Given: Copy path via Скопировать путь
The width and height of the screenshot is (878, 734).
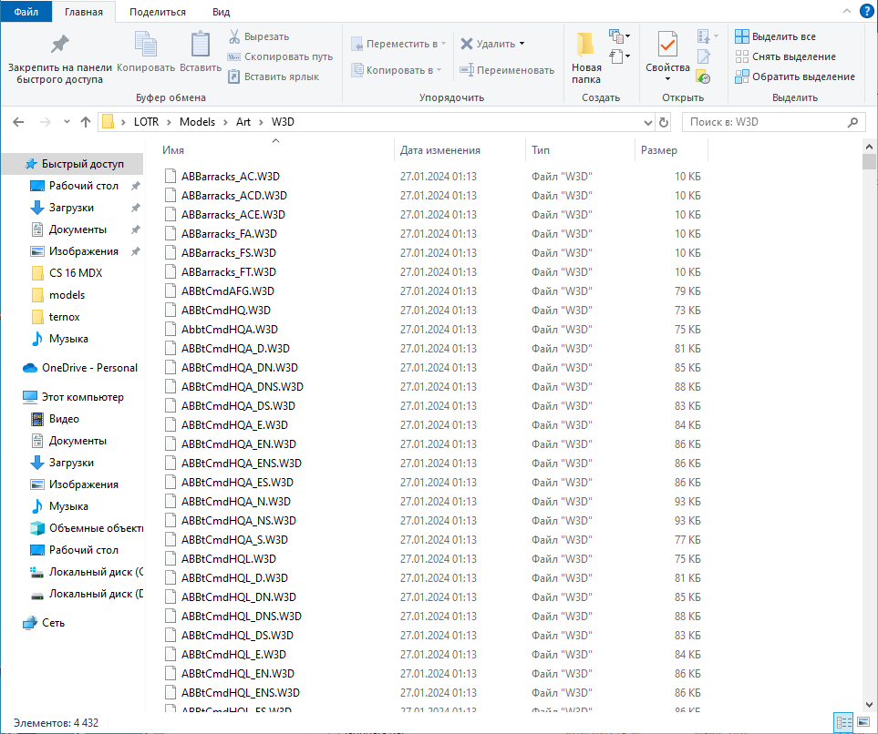Looking at the screenshot, I should pos(280,56).
